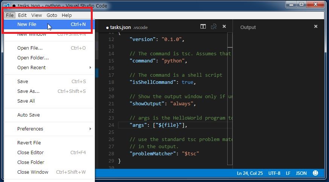Screen dimensions: 329x182
Task: Click the "0.1.0" version value
Action: [x=171, y=39]
